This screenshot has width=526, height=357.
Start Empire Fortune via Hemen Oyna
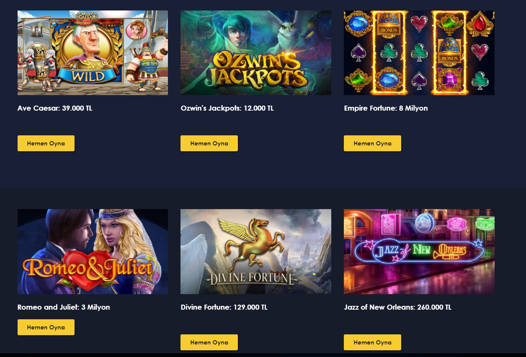(372, 143)
